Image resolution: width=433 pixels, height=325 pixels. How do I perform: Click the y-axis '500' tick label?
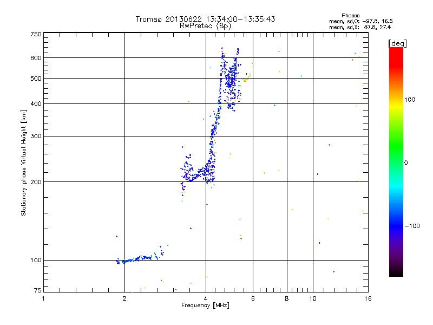tap(36, 79)
